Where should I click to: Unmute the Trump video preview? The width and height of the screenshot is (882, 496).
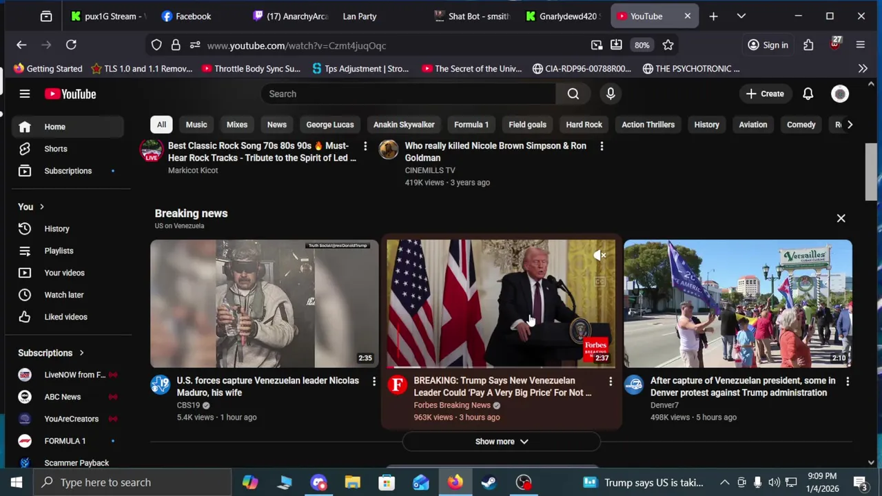click(x=600, y=256)
